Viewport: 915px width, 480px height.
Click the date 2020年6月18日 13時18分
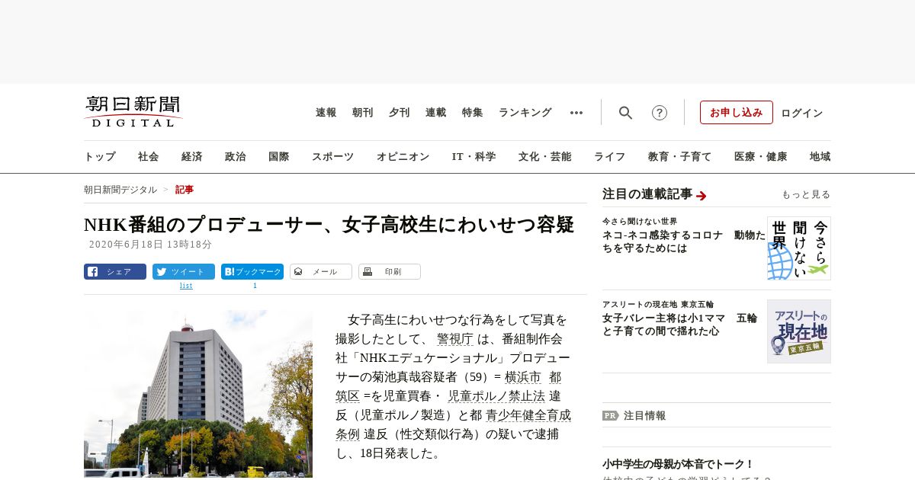151,245
